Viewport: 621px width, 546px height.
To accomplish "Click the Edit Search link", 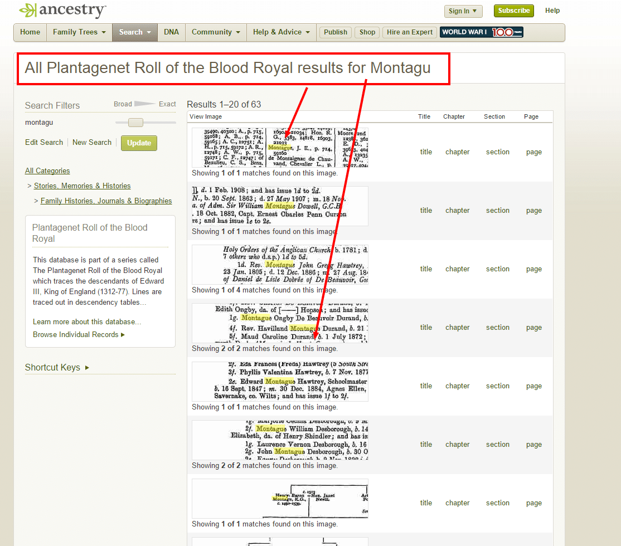I will [44, 142].
